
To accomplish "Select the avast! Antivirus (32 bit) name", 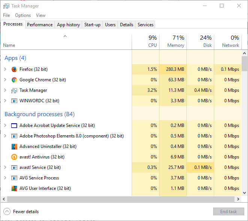I will [42, 157].
